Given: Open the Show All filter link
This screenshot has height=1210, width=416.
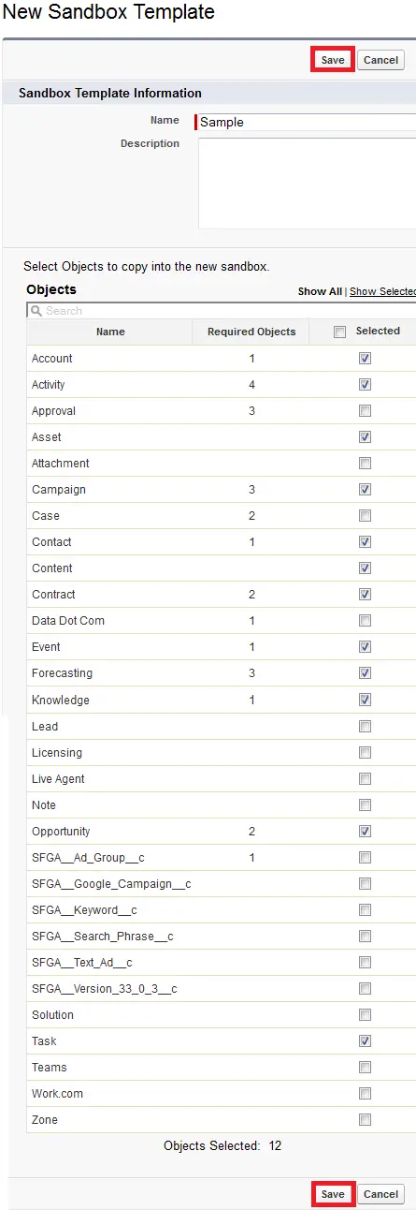Looking at the screenshot, I should click(x=320, y=291).
